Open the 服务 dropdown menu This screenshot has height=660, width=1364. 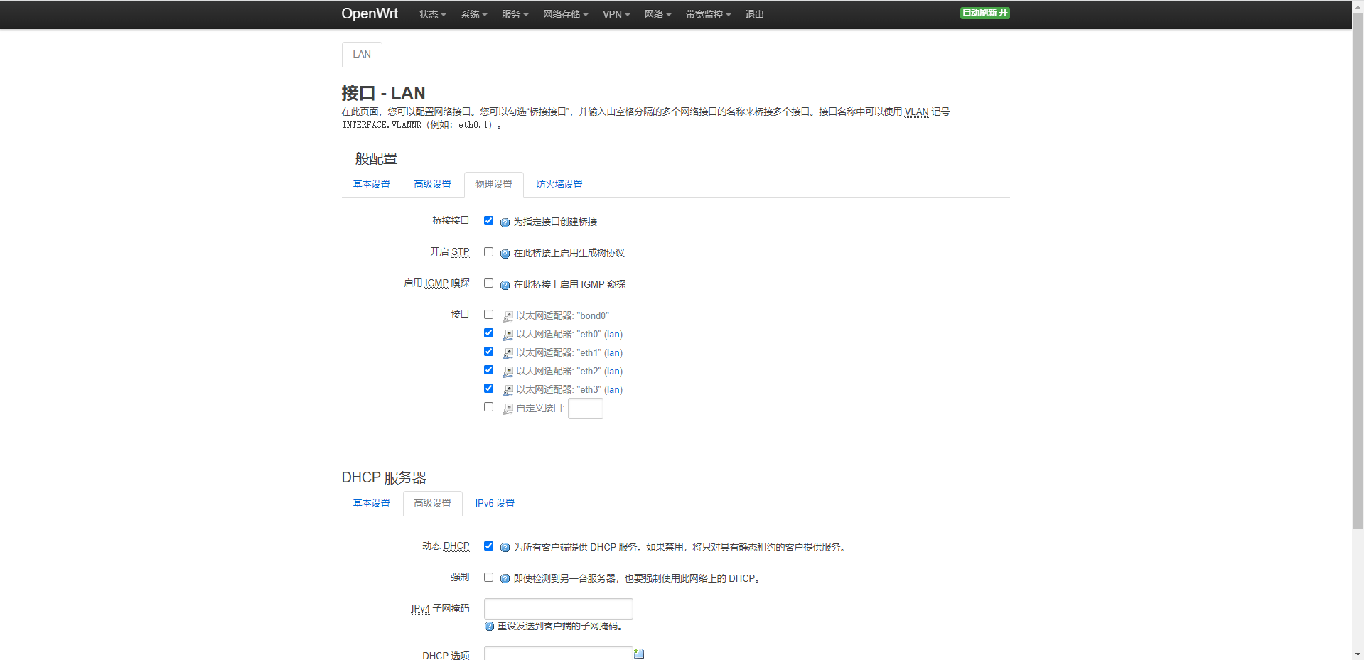click(515, 14)
